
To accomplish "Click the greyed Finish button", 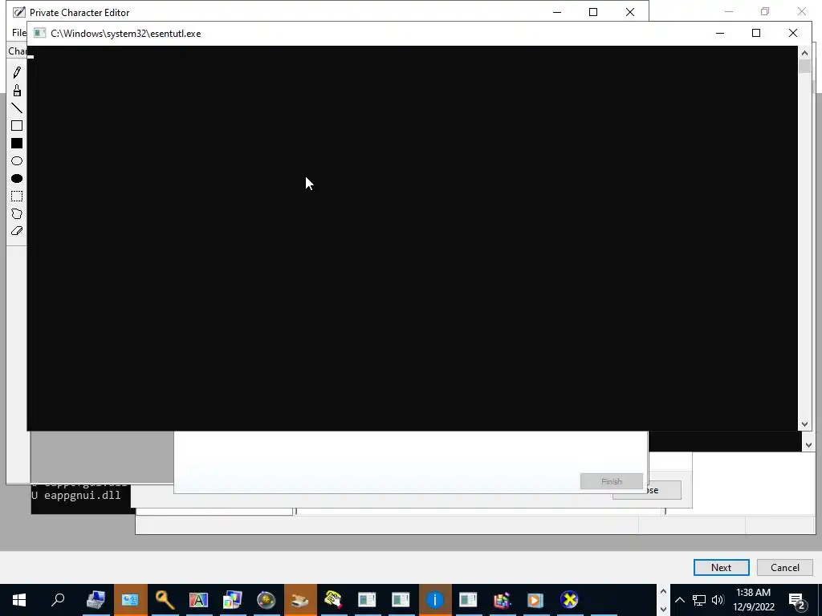I will tap(611, 481).
